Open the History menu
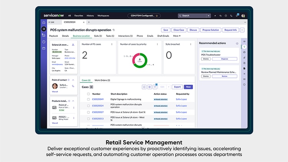288x162 pixels. [90, 16]
